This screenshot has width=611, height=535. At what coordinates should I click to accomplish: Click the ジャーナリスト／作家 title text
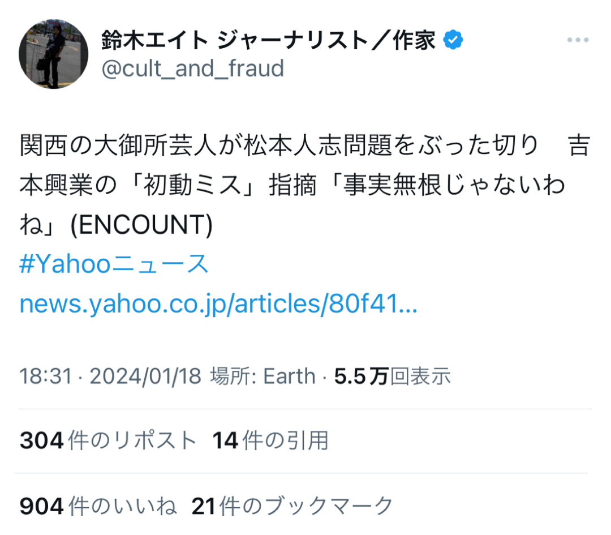coord(326,40)
